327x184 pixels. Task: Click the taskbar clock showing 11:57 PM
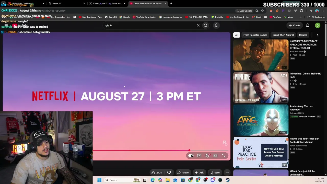pyautogui.click(x=319, y=180)
